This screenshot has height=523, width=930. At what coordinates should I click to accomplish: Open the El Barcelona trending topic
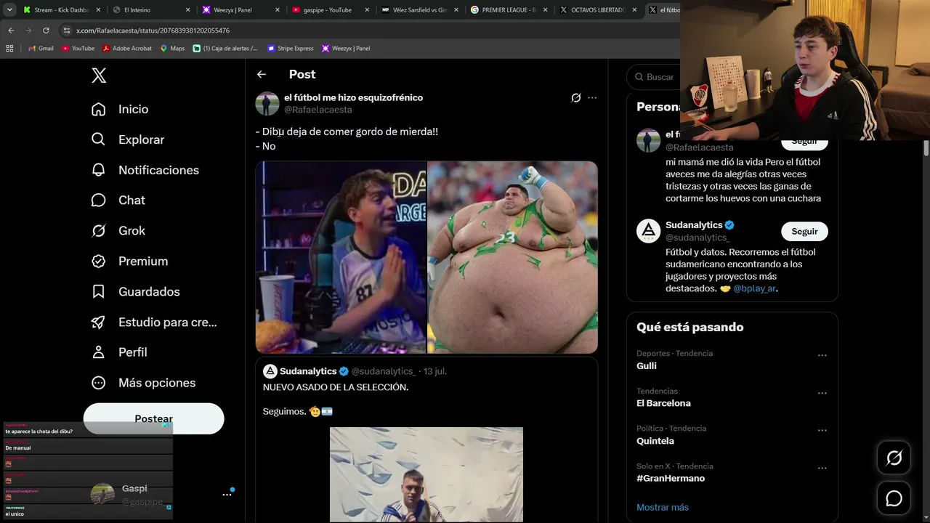(663, 403)
